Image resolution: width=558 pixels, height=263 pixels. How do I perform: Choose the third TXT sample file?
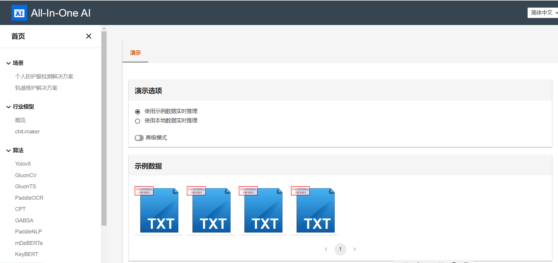(263, 210)
